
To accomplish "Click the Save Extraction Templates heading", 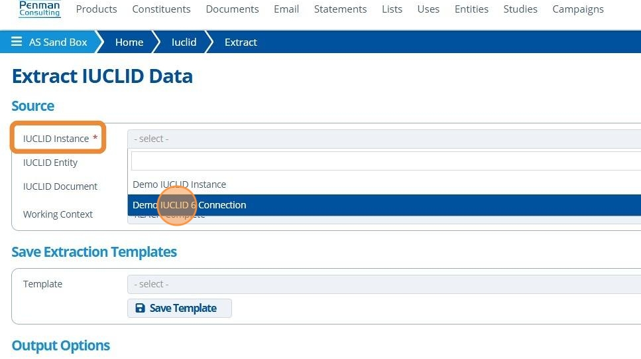I will (x=94, y=252).
